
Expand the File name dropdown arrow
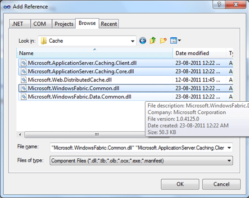pos(229,148)
